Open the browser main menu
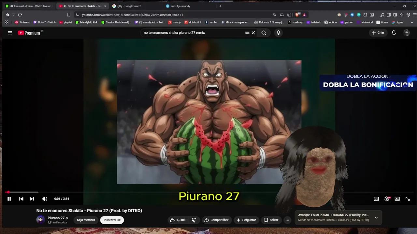The height and width of the screenshot is (234, 417). [x=415, y=15]
